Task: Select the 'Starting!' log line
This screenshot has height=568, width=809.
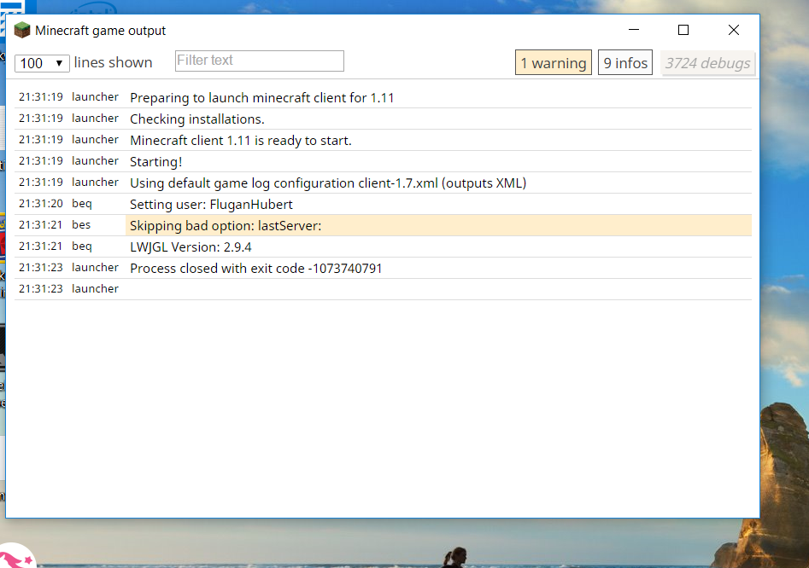Action: 383,161
